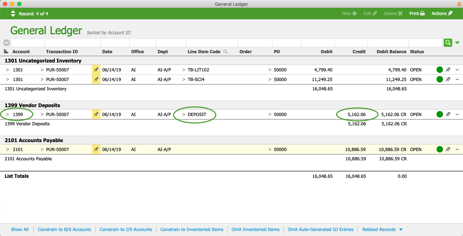Click the 4,799.40 debit cell

point(323,70)
